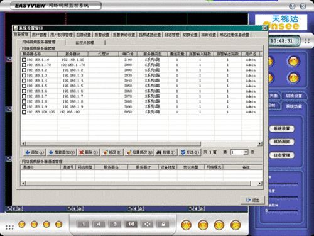Click the 检索 search button
Image resolution: width=314 pixels, height=236 pixels.
click(x=166, y=152)
